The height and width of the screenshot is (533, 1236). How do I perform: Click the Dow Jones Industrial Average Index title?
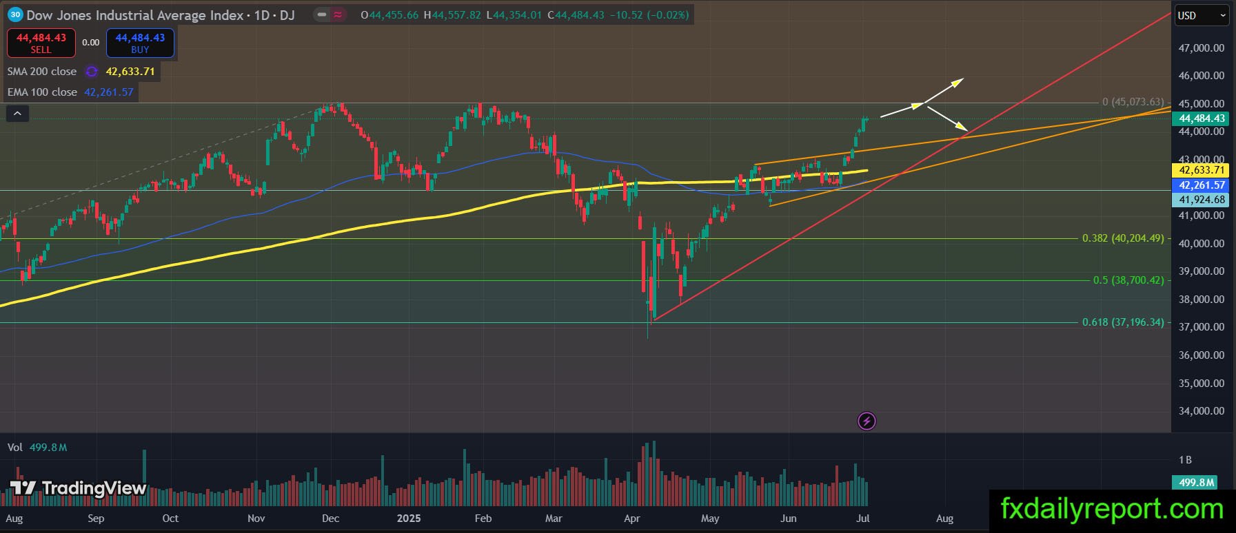[135, 14]
